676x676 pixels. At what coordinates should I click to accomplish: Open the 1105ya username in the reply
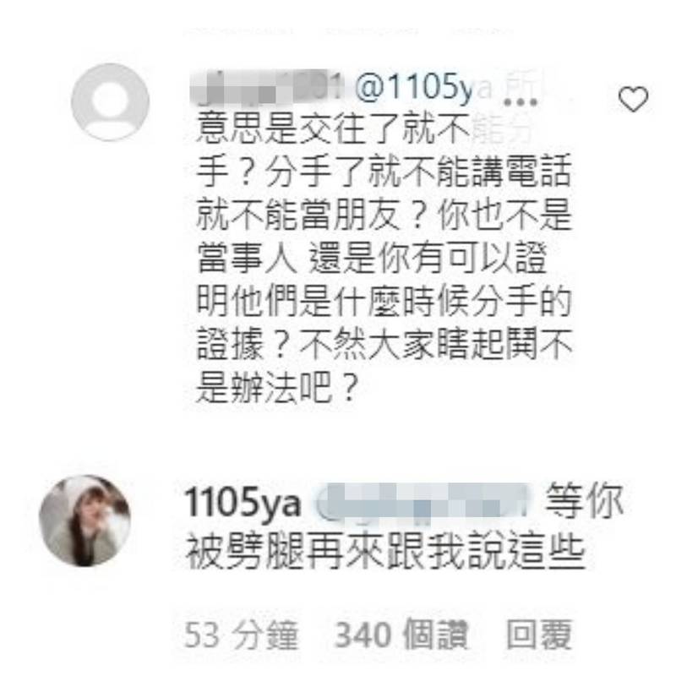[x=243, y=503]
